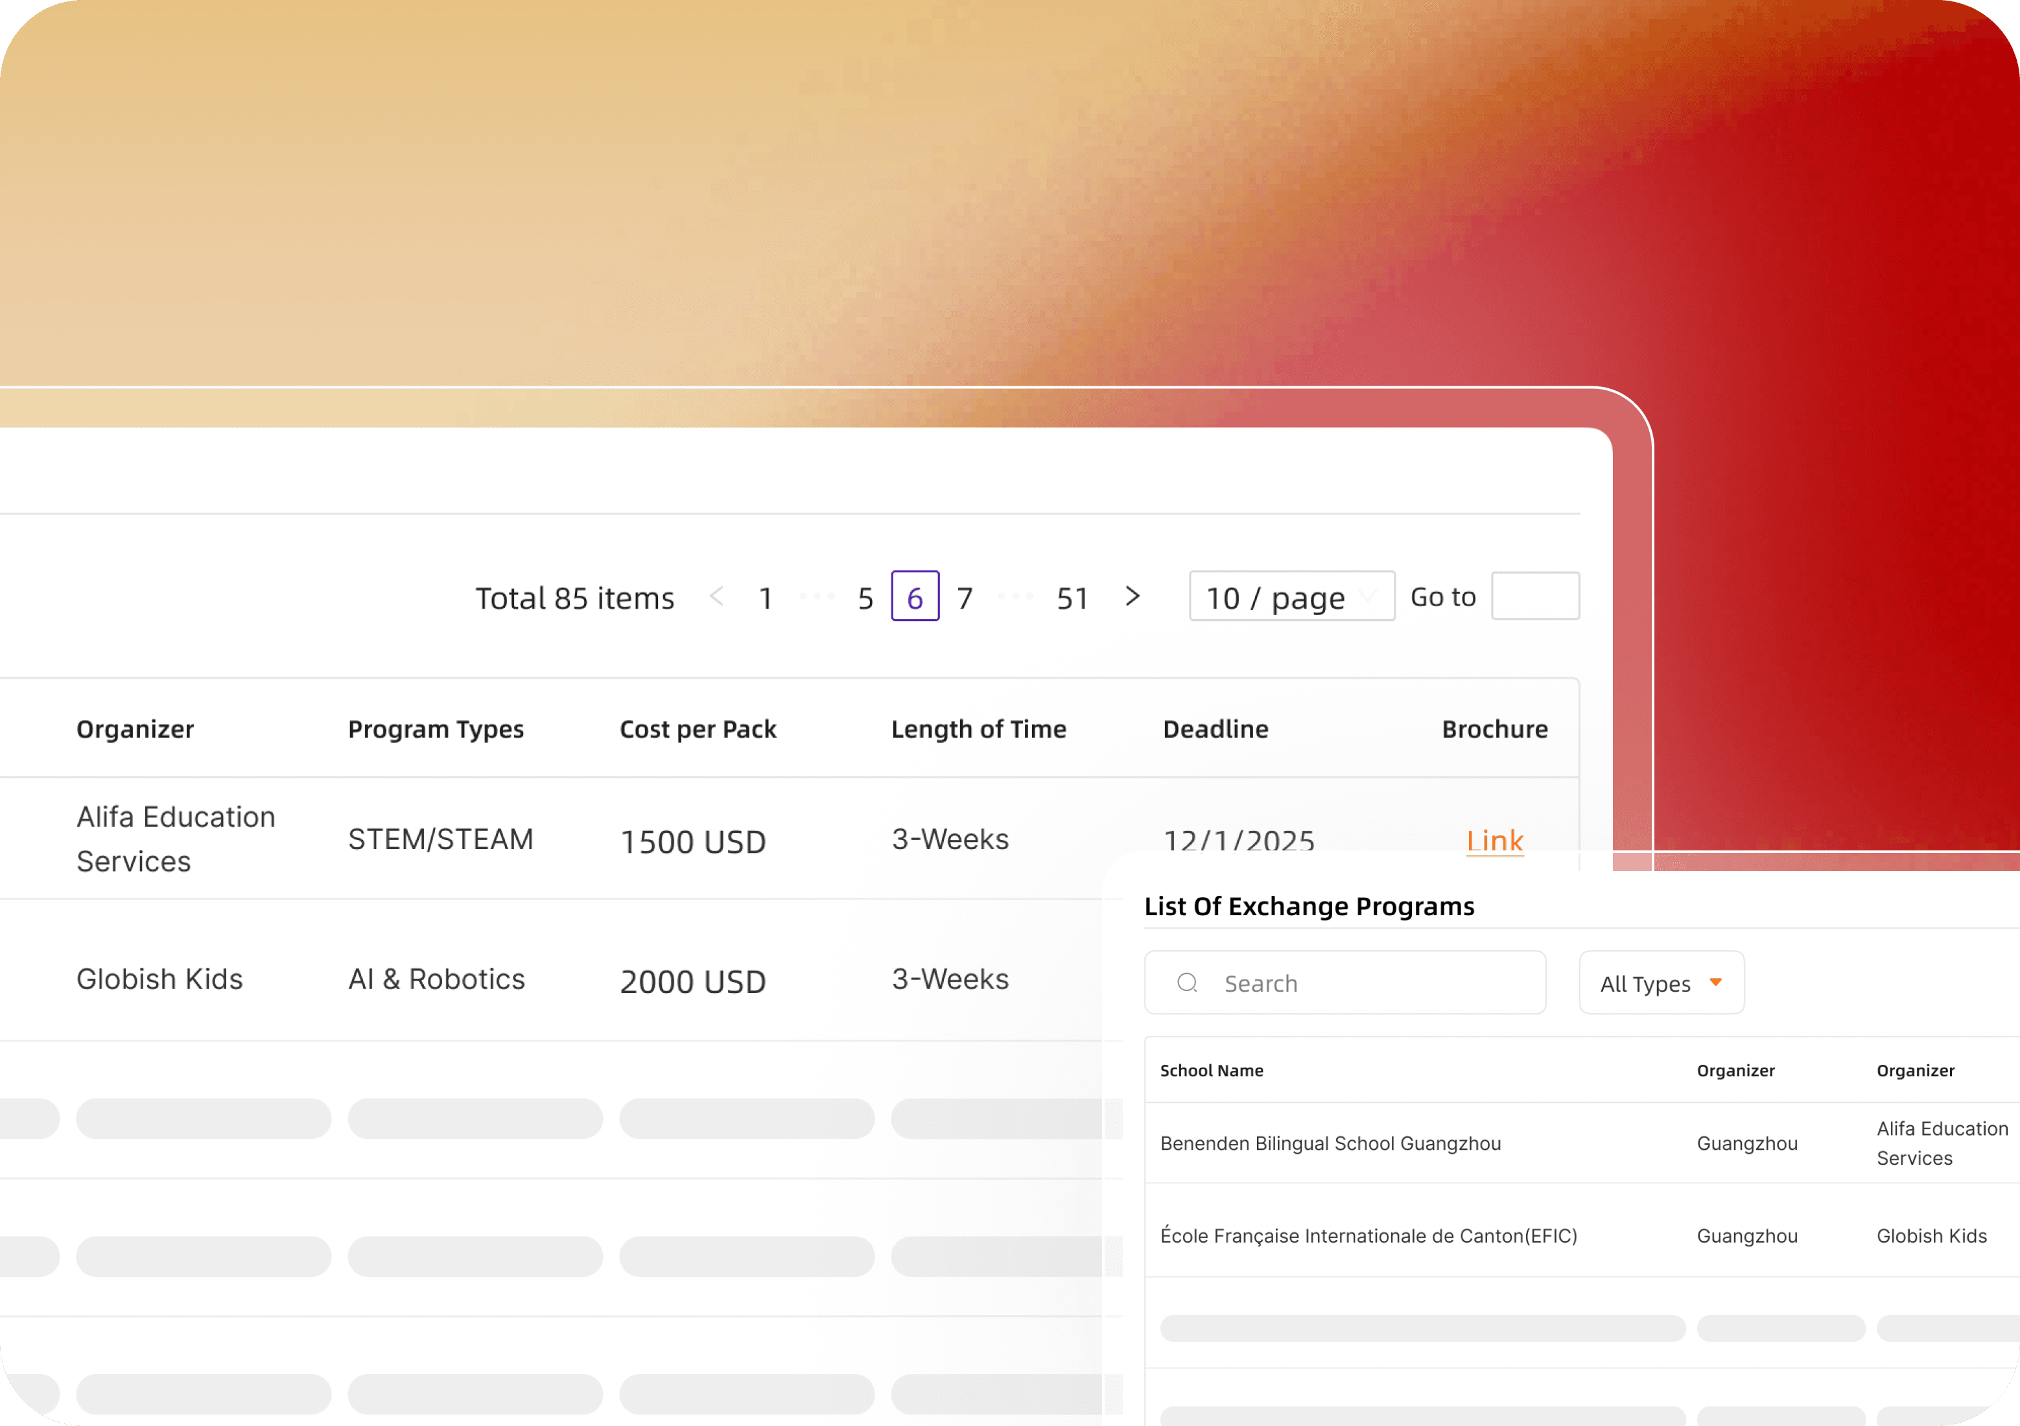Screen dimensions: 2020x1426
Task: Select the 2000 USD cost cell
Action: coord(693,982)
